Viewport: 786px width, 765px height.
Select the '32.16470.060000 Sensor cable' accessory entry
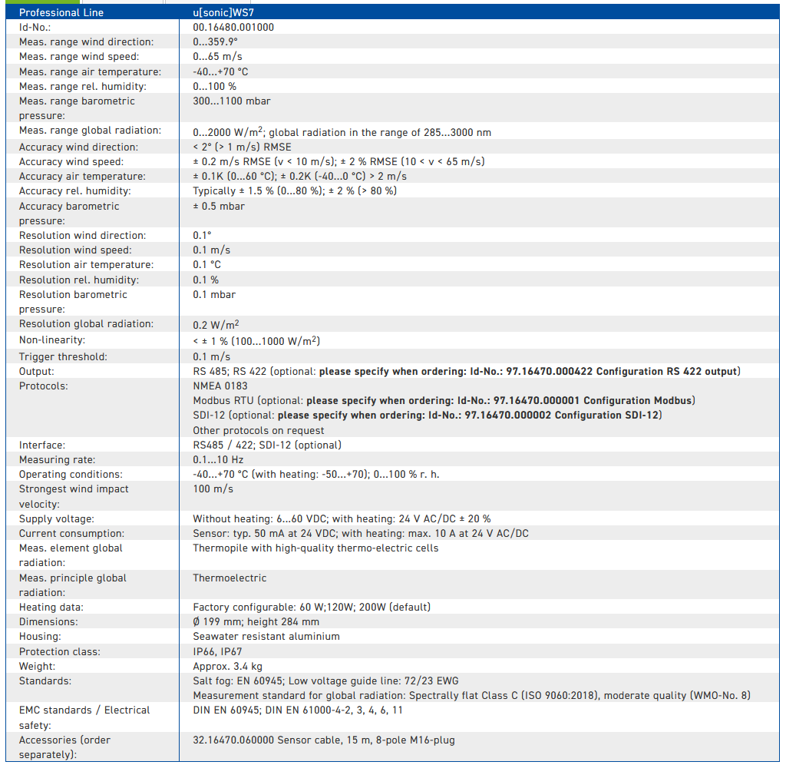pyautogui.click(x=324, y=740)
